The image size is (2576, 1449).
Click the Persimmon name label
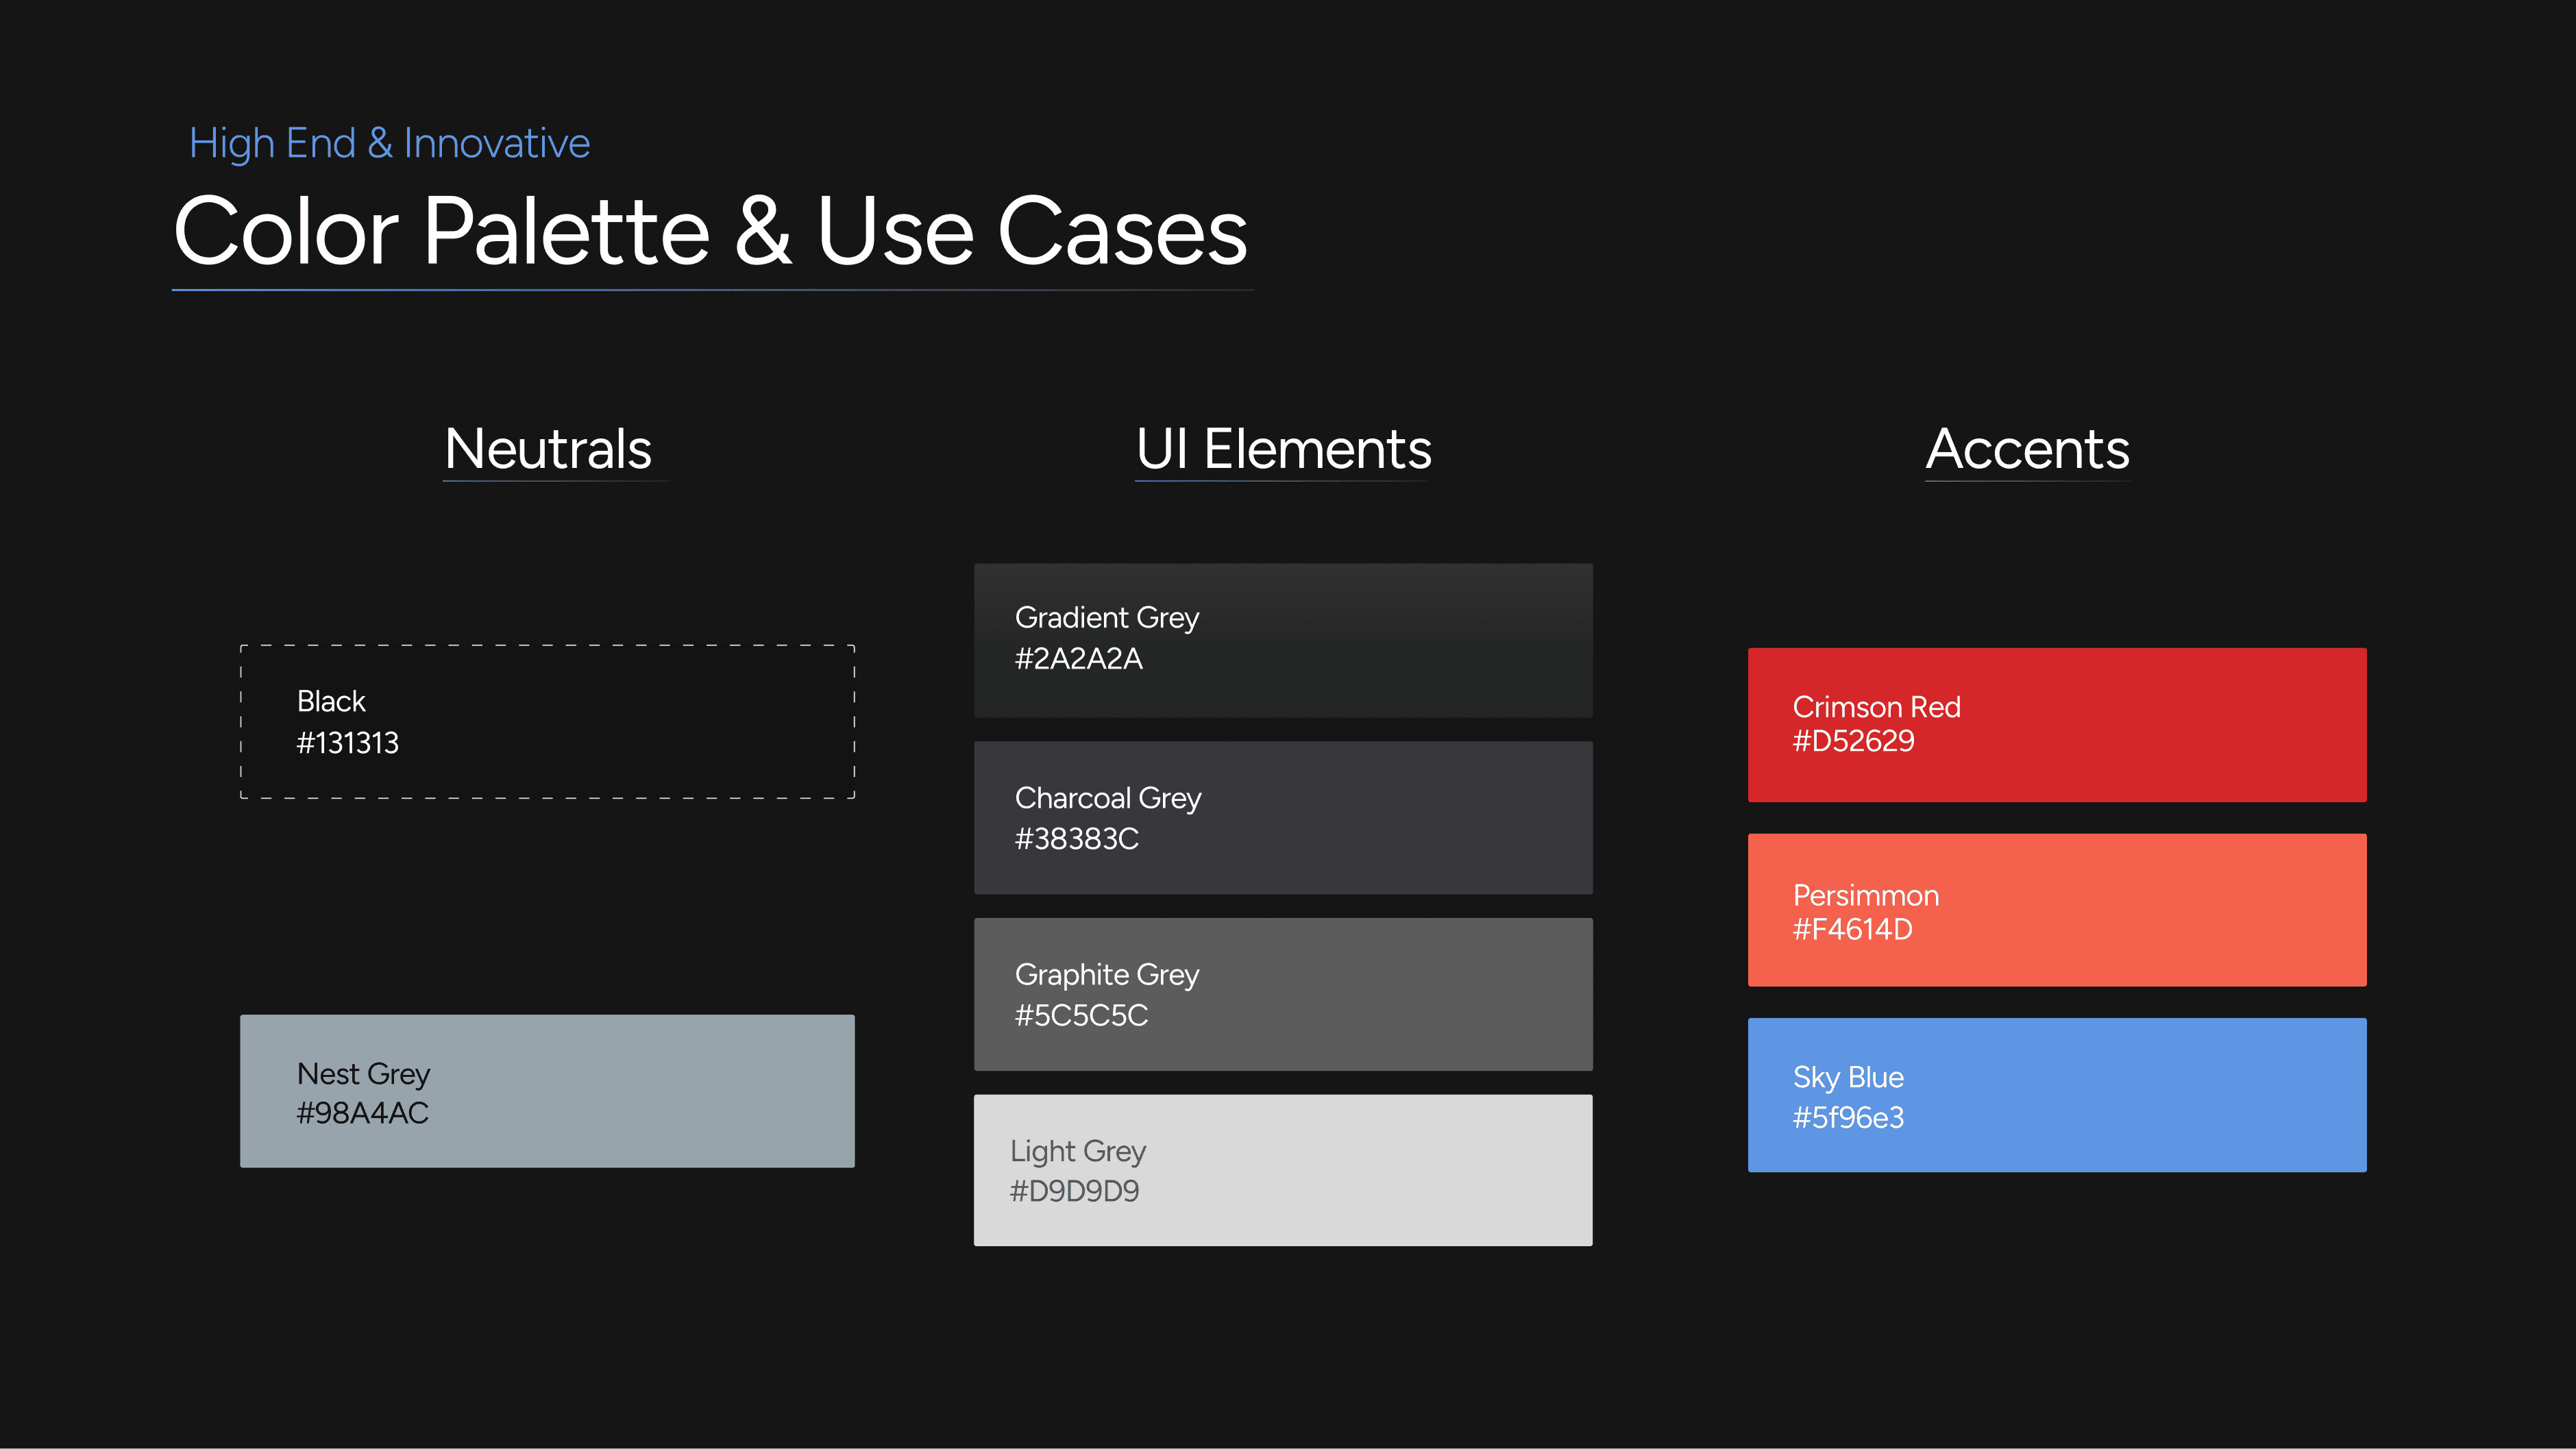1865,895
